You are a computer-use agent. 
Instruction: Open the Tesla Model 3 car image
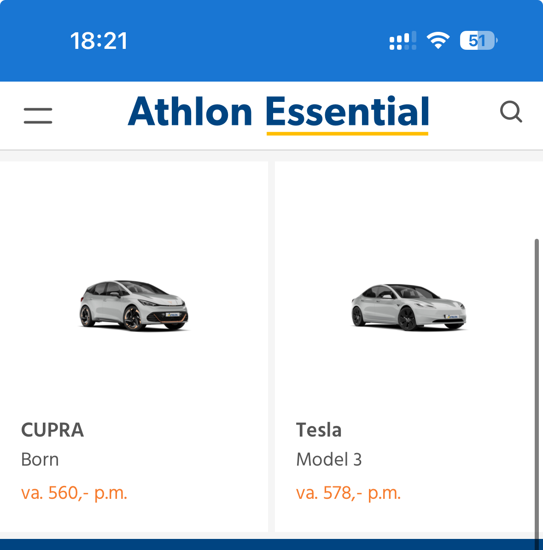pyautogui.click(x=409, y=307)
